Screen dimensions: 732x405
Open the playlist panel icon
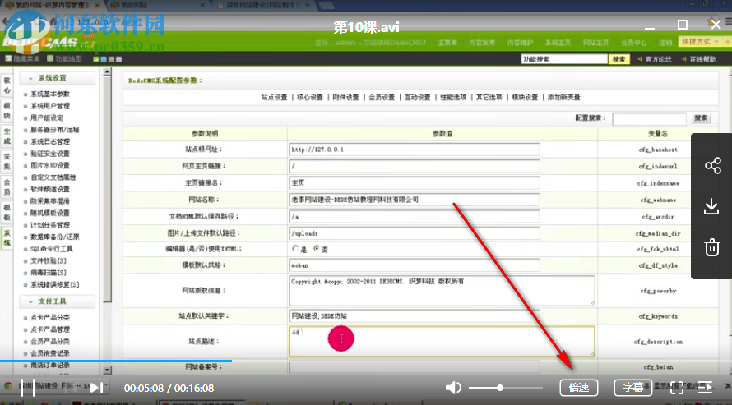(705, 388)
